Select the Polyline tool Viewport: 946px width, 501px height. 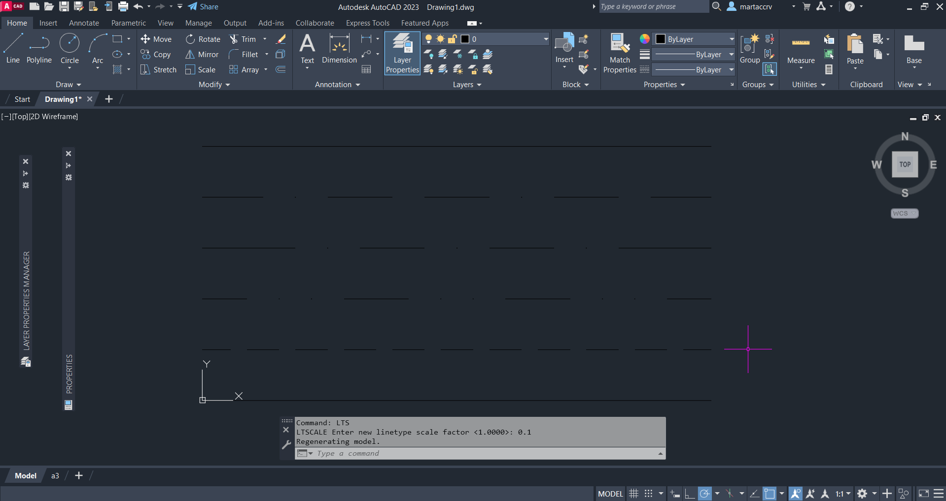click(x=39, y=49)
